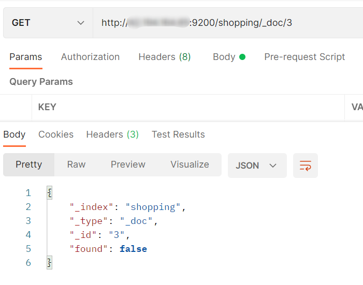This screenshot has width=363, height=285.
Task: Click line number 1 in response
Action: (x=28, y=193)
